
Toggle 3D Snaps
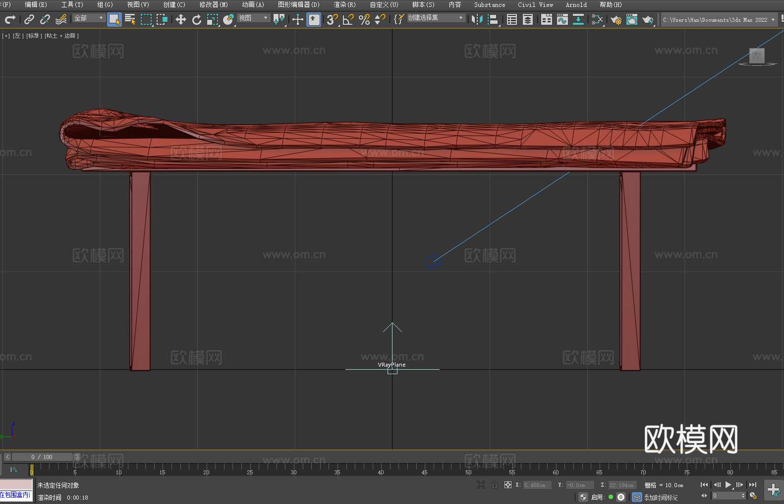[x=333, y=19]
